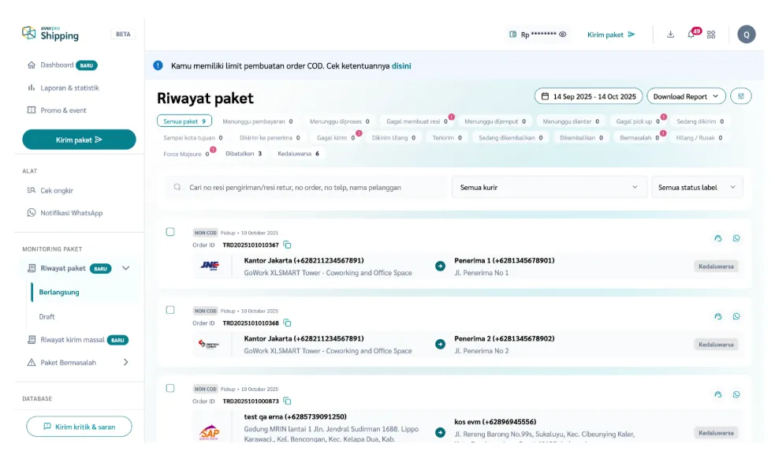Click the notification bell icon
The image size is (775, 459).
tap(691, 35)
